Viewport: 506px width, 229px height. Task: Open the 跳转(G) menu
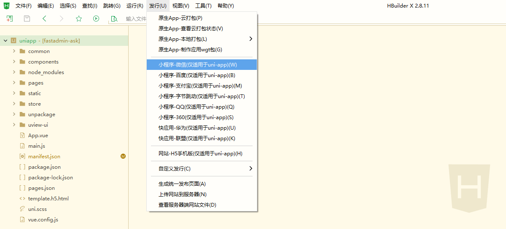tap(112, 5)
